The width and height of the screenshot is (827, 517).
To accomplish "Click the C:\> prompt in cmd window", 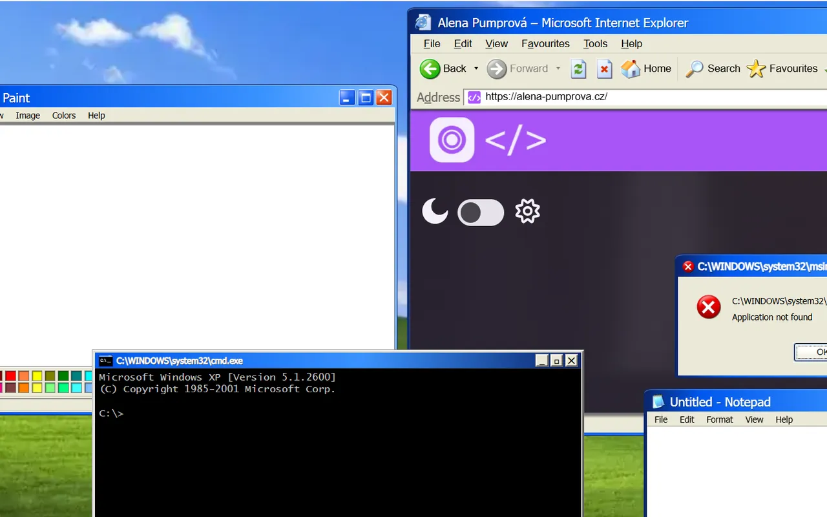I will tap(110, 414).
